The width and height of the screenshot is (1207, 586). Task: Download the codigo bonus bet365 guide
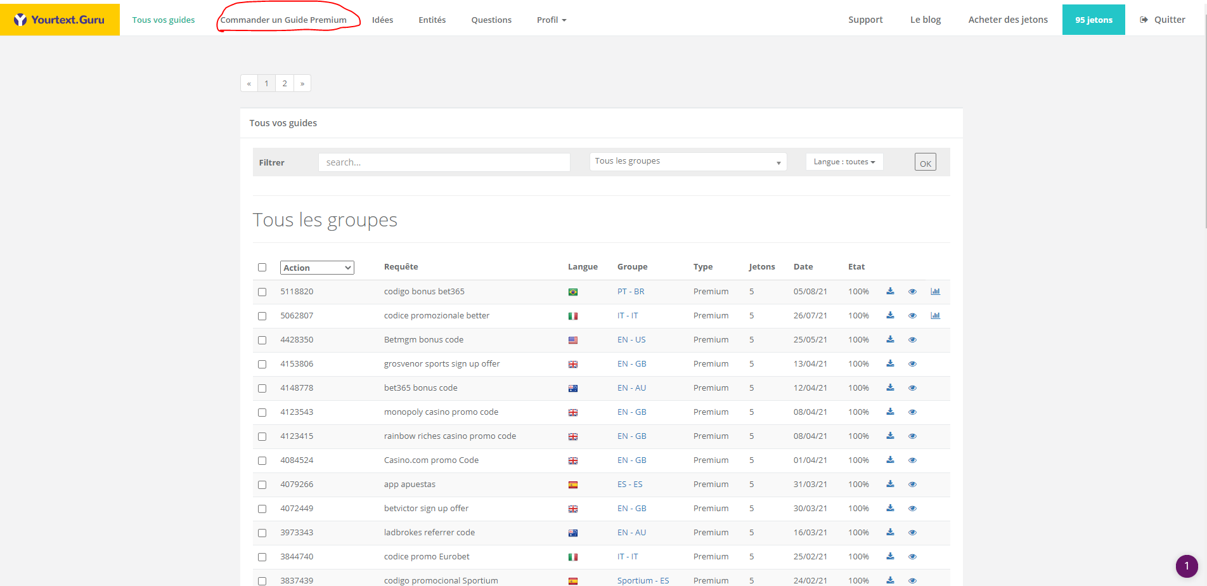point(890,291)
